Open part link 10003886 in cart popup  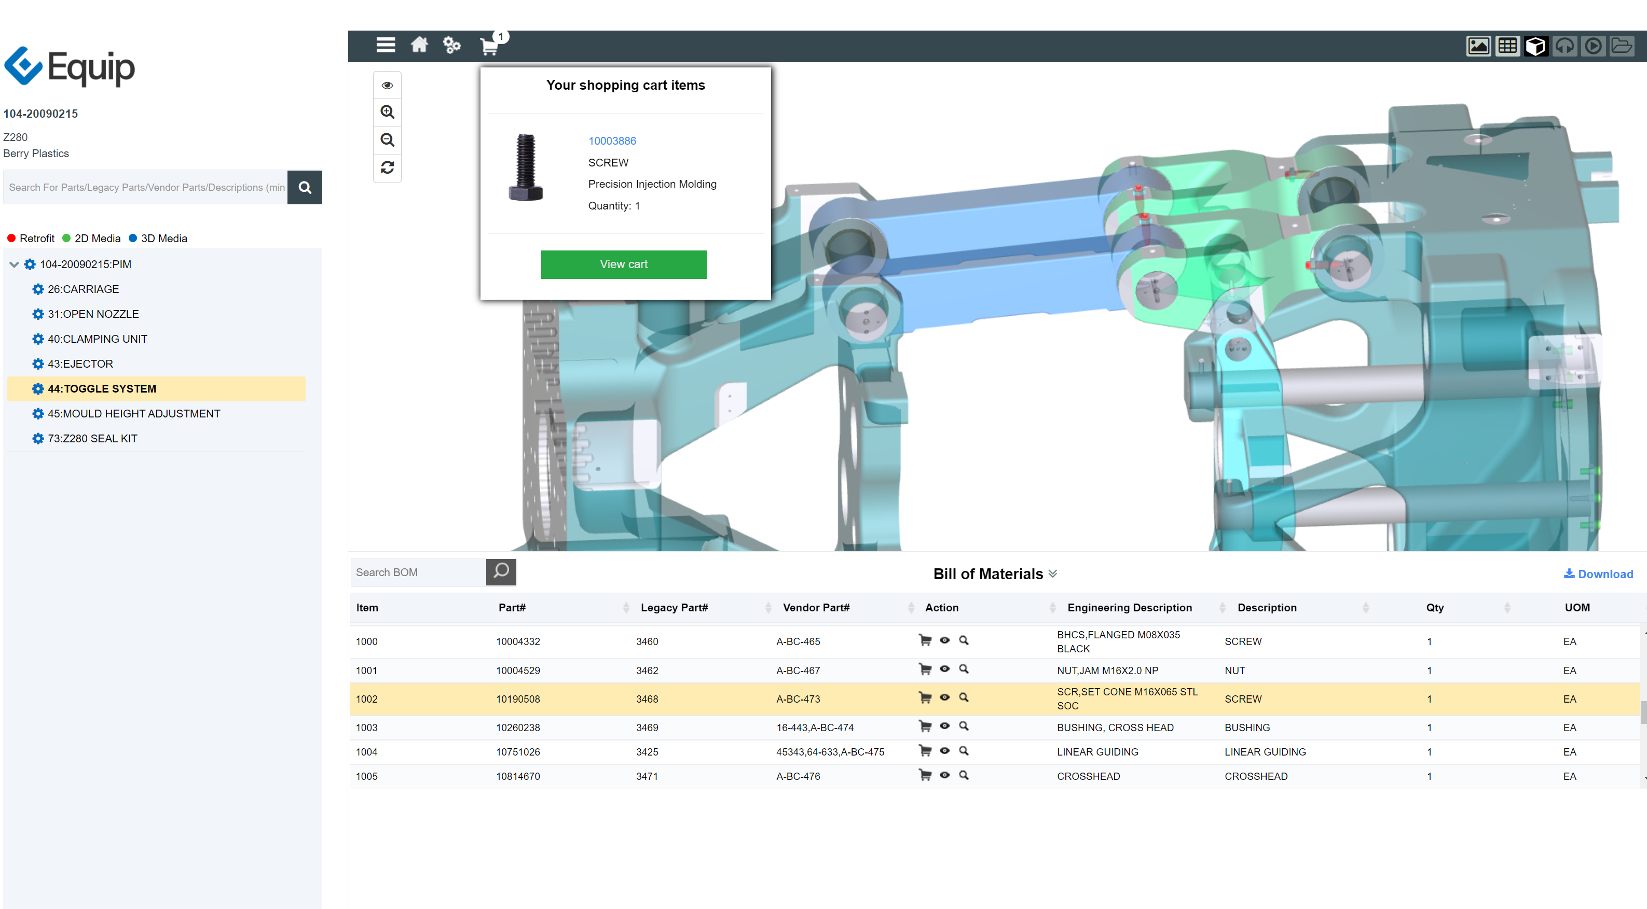pos(611,141)
